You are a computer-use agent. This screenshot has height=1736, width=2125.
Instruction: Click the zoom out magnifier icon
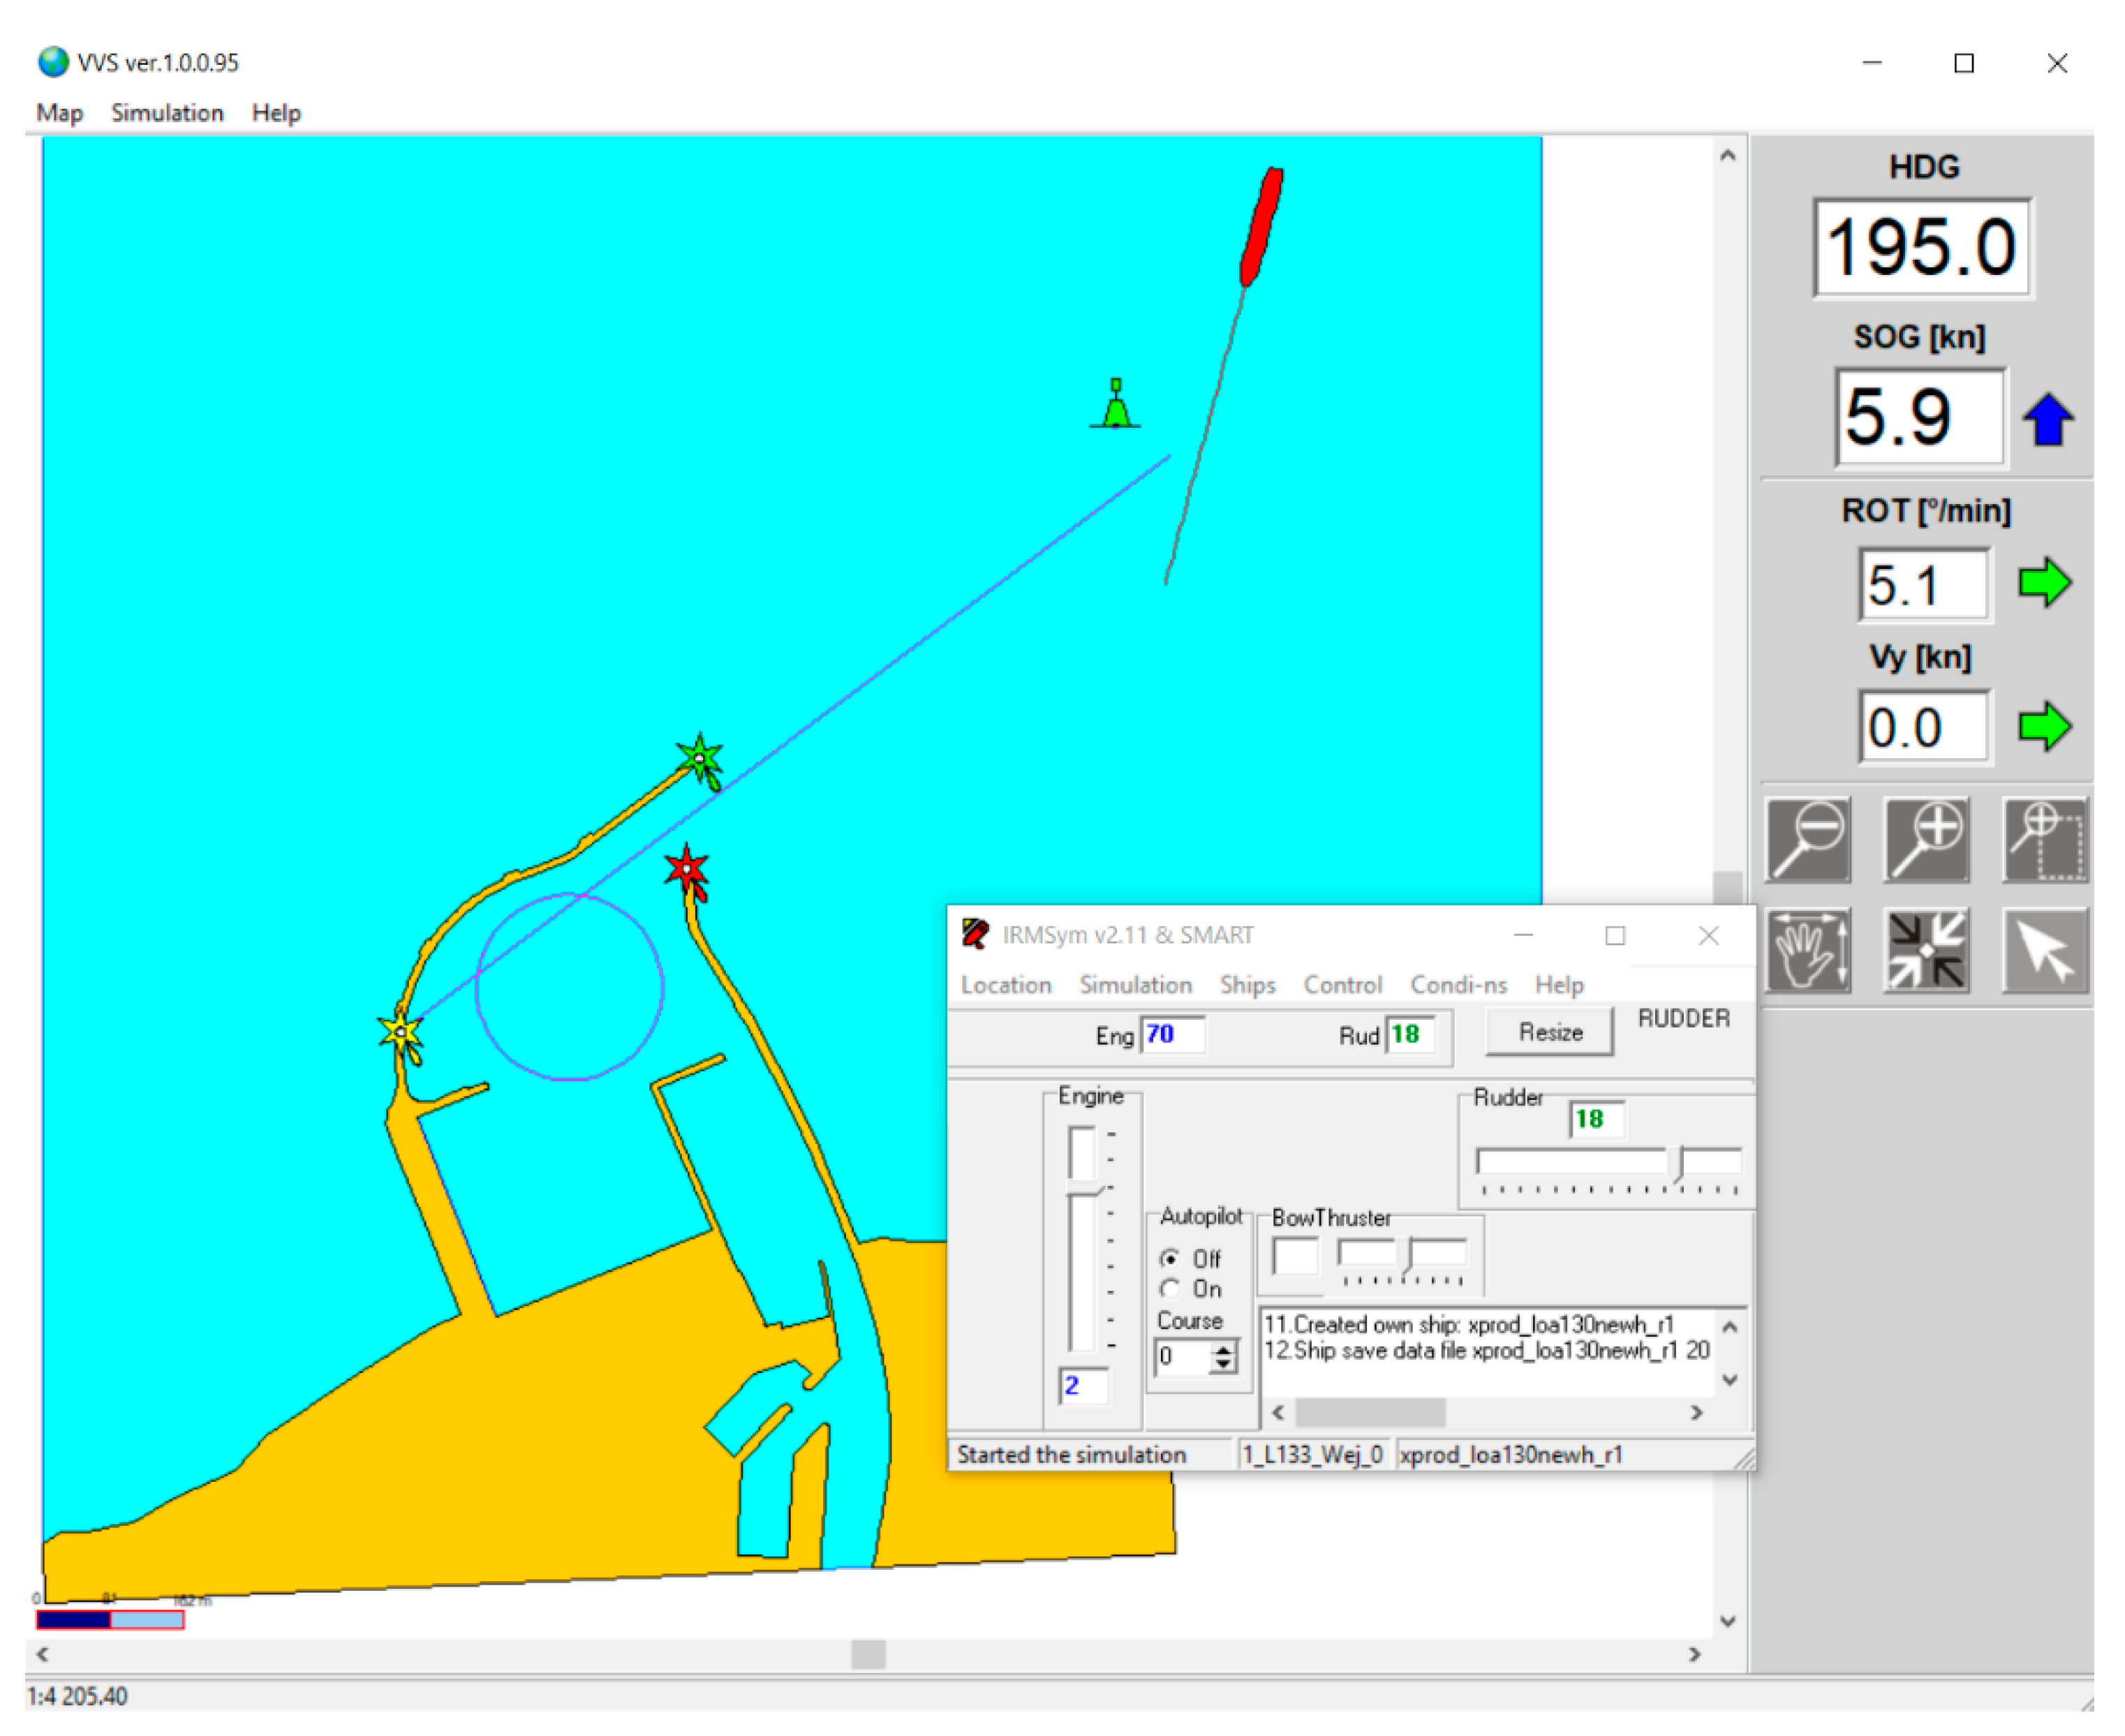(1808, 840)
